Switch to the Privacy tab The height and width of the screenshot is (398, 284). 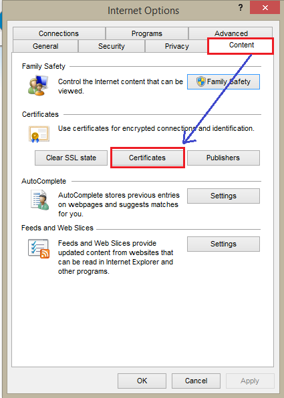click(177, 46)
